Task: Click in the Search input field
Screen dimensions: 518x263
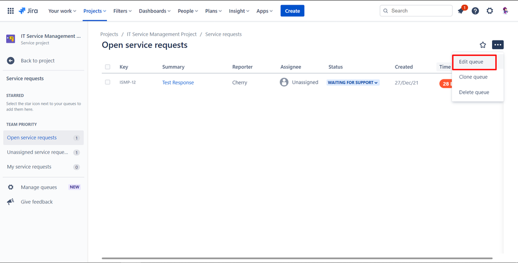Action: [x=416, y=11]
